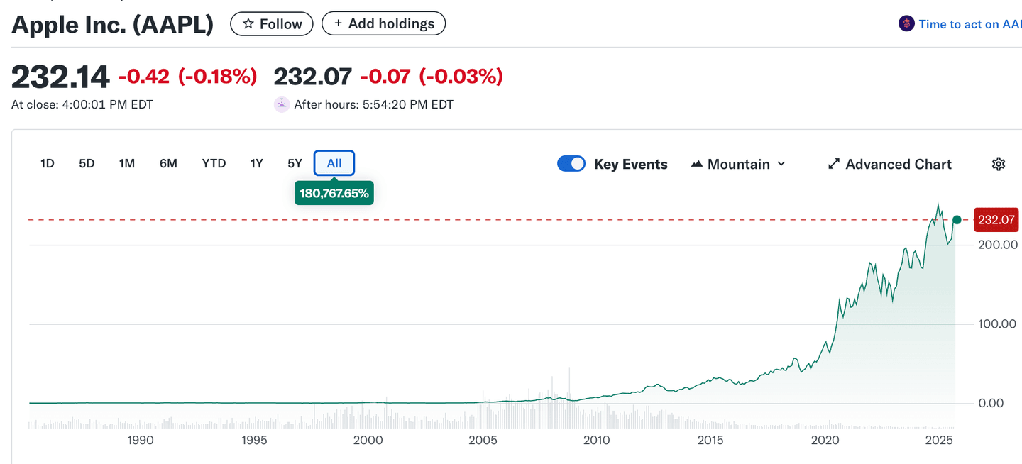Click the red 232.07 price label
This screenshot has height=464, width=1022.
(x=996, y=220)
